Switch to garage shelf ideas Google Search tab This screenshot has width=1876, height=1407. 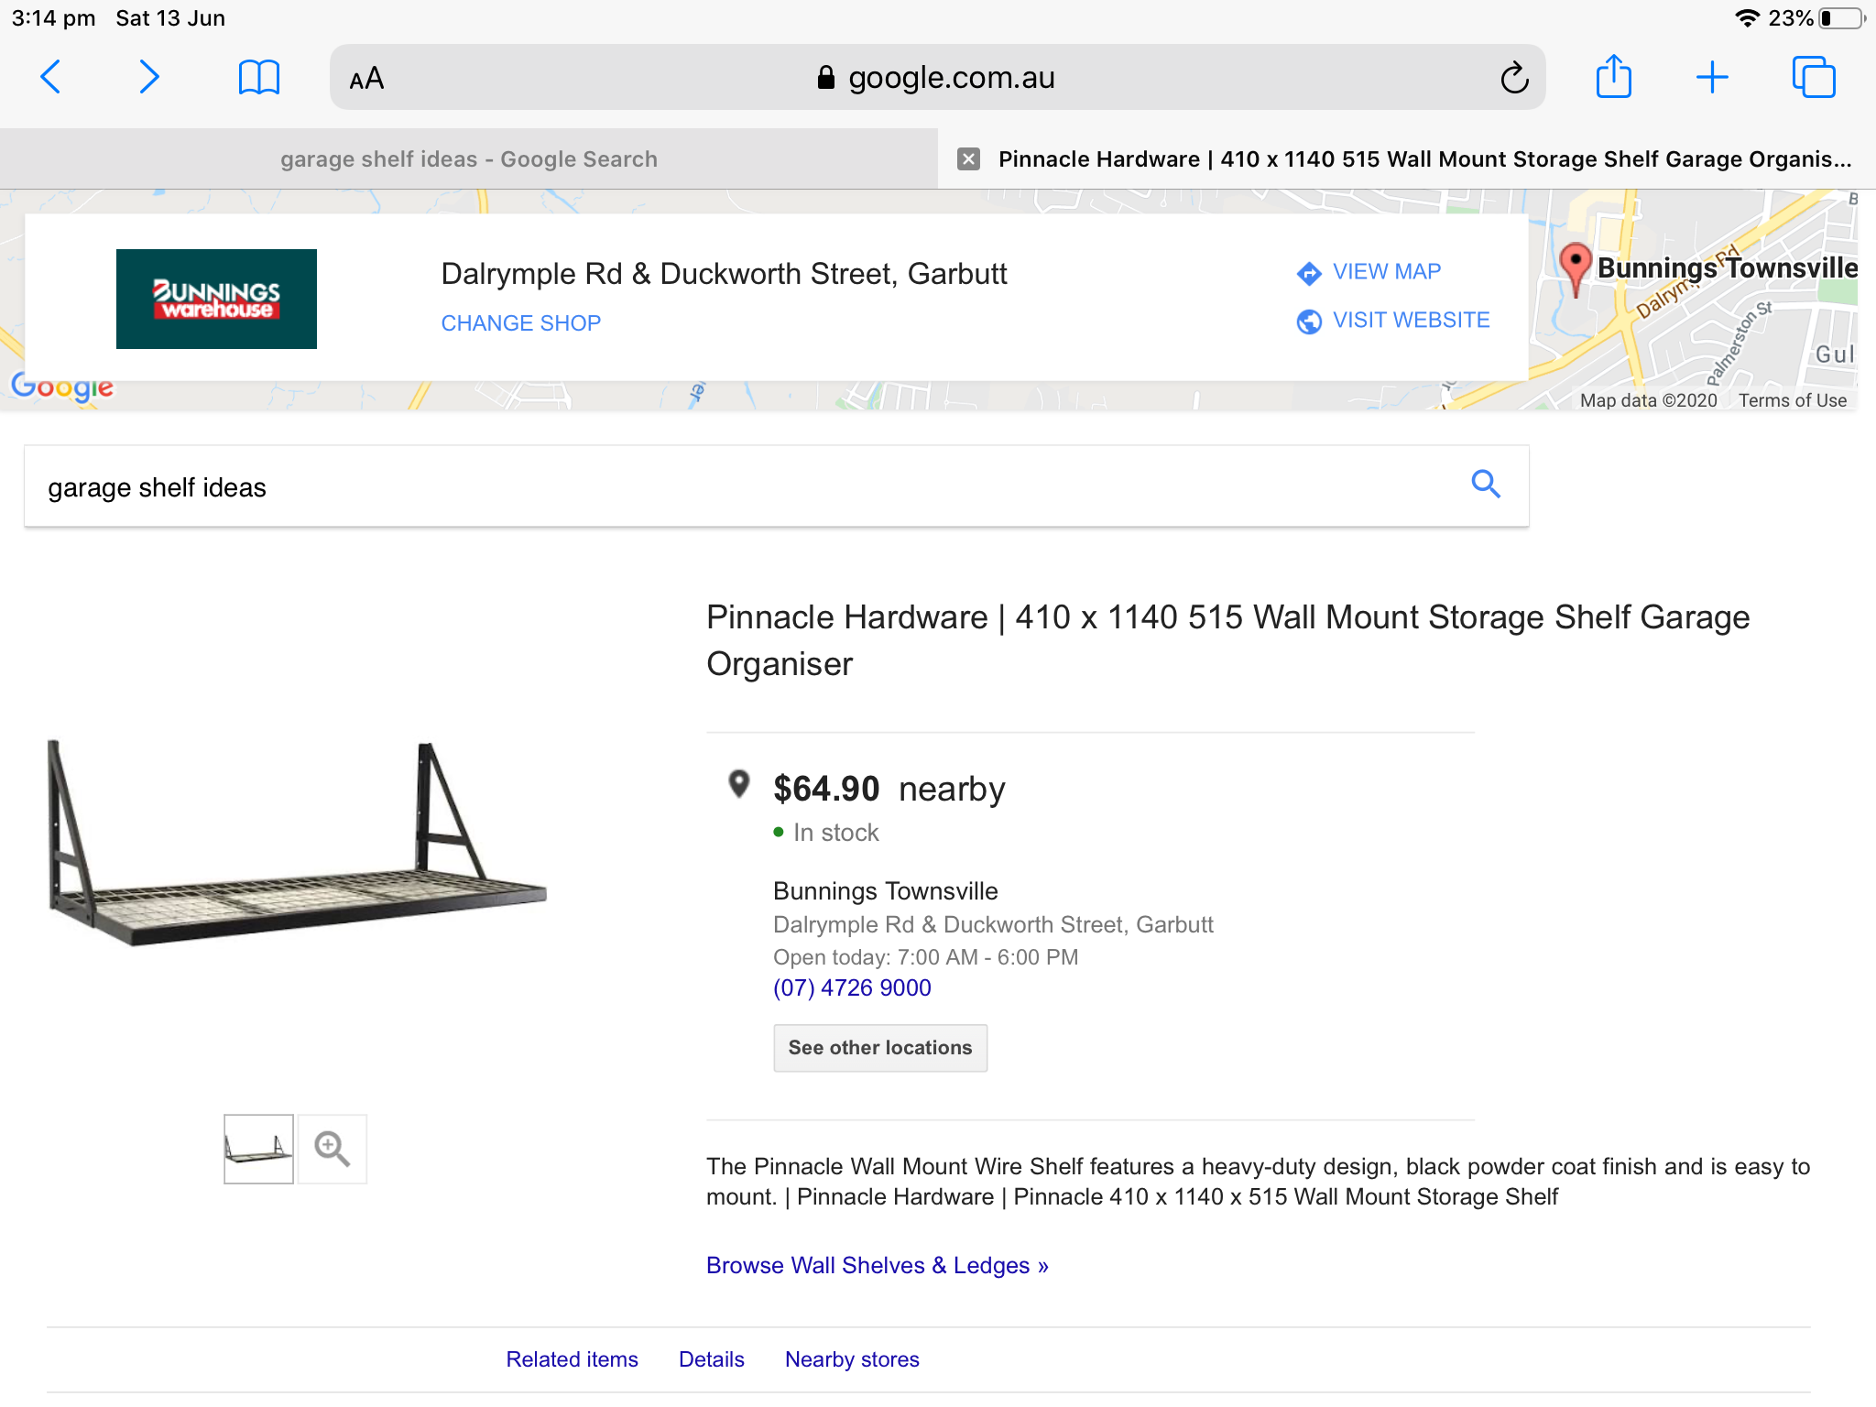tap(469, 159)
